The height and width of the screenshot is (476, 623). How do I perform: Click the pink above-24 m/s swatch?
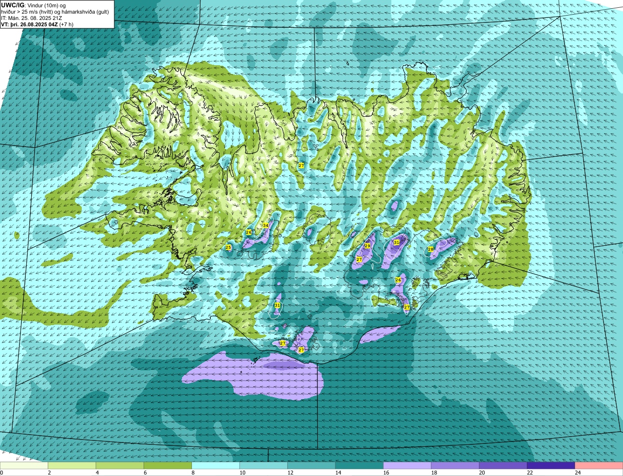point(599,466)
